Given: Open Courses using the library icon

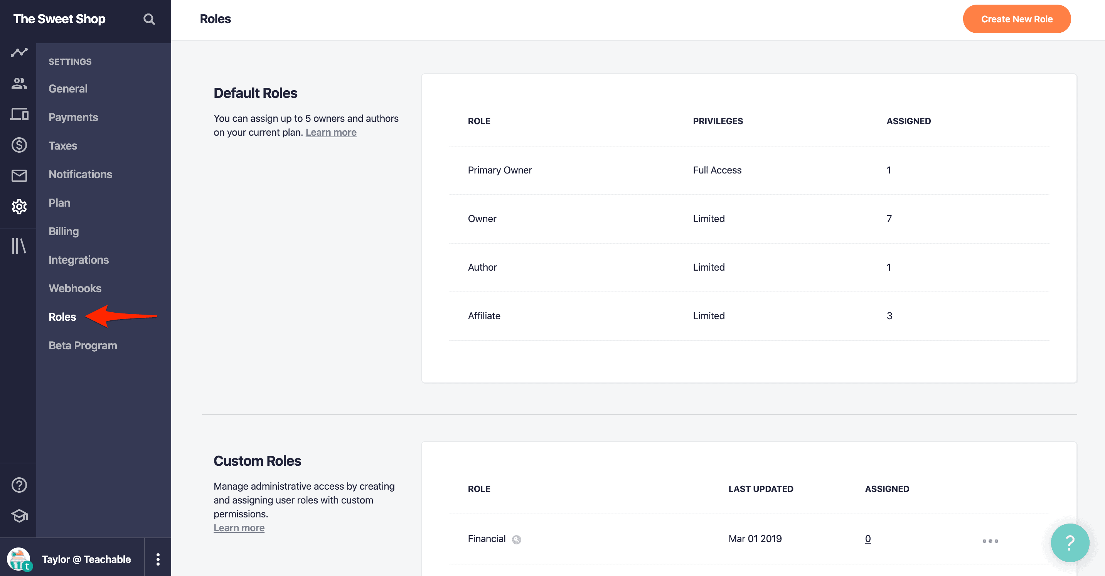Looking at the screenshot, I should tap(19, 246).
